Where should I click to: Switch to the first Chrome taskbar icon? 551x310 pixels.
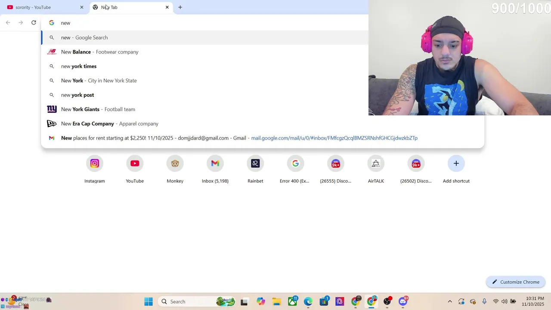pyautogui.click(x=356, y=301)
